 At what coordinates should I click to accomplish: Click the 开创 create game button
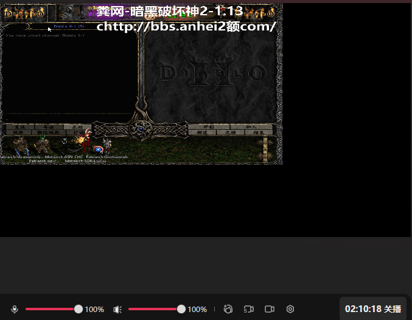(x=209, y=127)
